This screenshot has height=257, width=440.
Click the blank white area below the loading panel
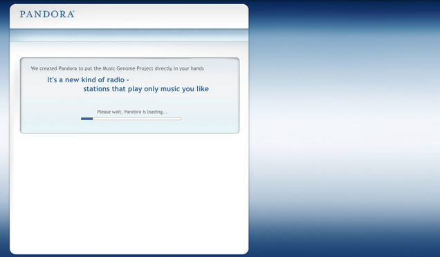click(x=129, y=193)
